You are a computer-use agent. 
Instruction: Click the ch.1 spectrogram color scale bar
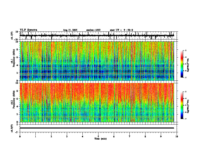click(x=182, y=64)
